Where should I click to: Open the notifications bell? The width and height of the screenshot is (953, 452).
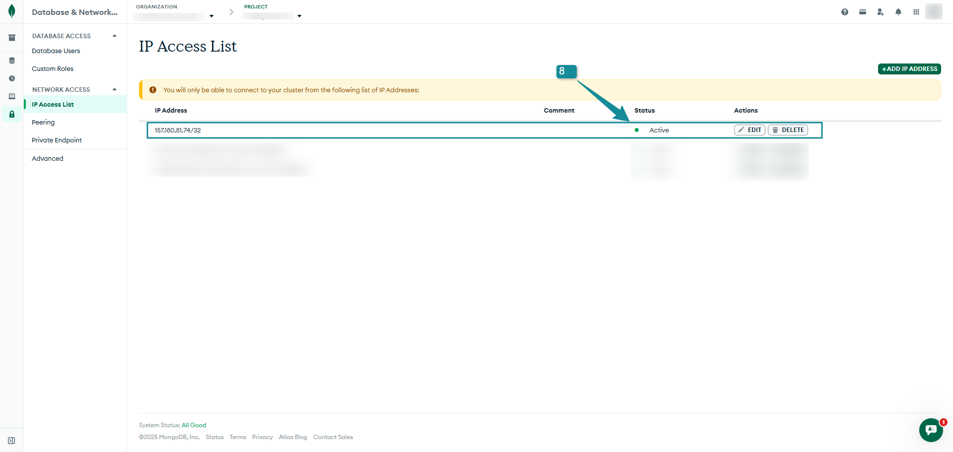tap(898, 12)
